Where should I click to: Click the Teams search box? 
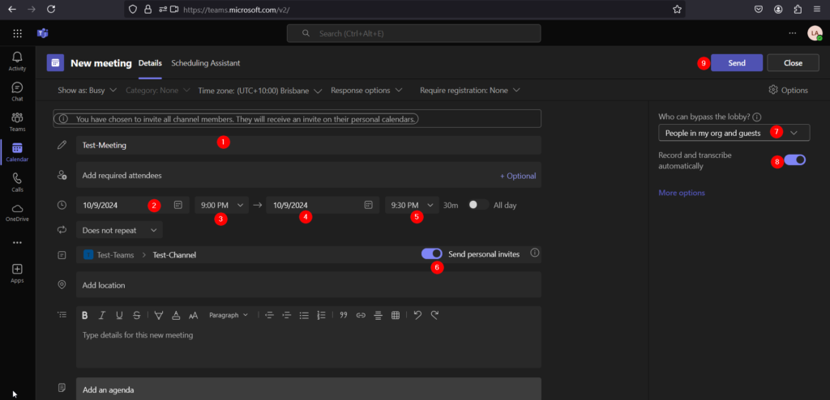pyautogui.click(x=414, y=33)
